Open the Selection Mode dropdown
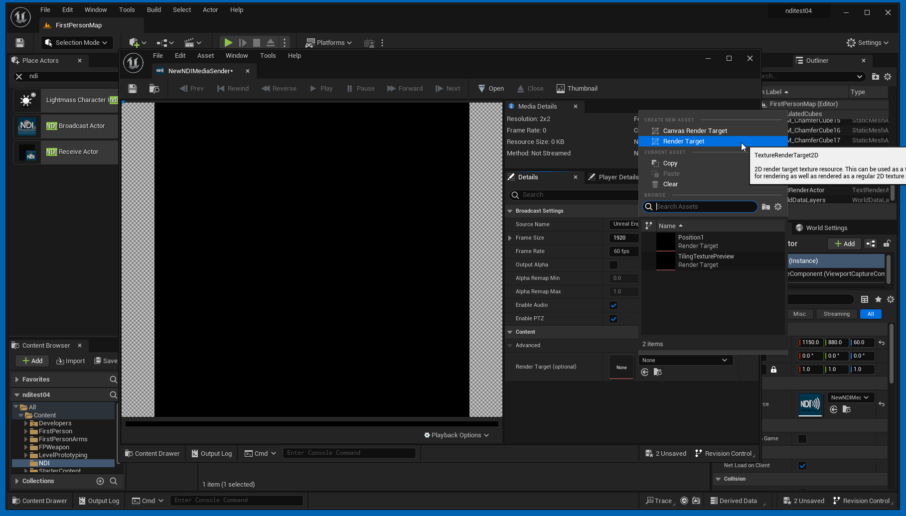The image size is (906, 516). coord(77,43)
